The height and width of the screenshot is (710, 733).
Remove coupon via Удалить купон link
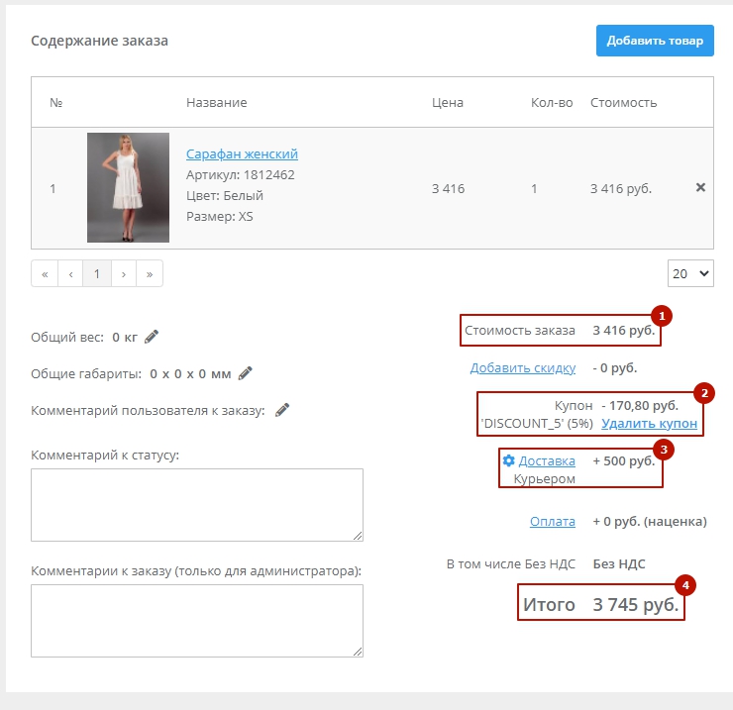click(649, 424)
